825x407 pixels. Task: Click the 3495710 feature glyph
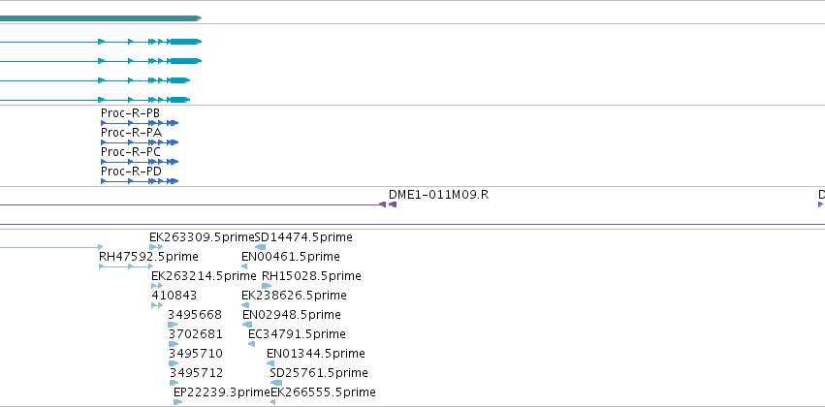click(x=174, y=364)
